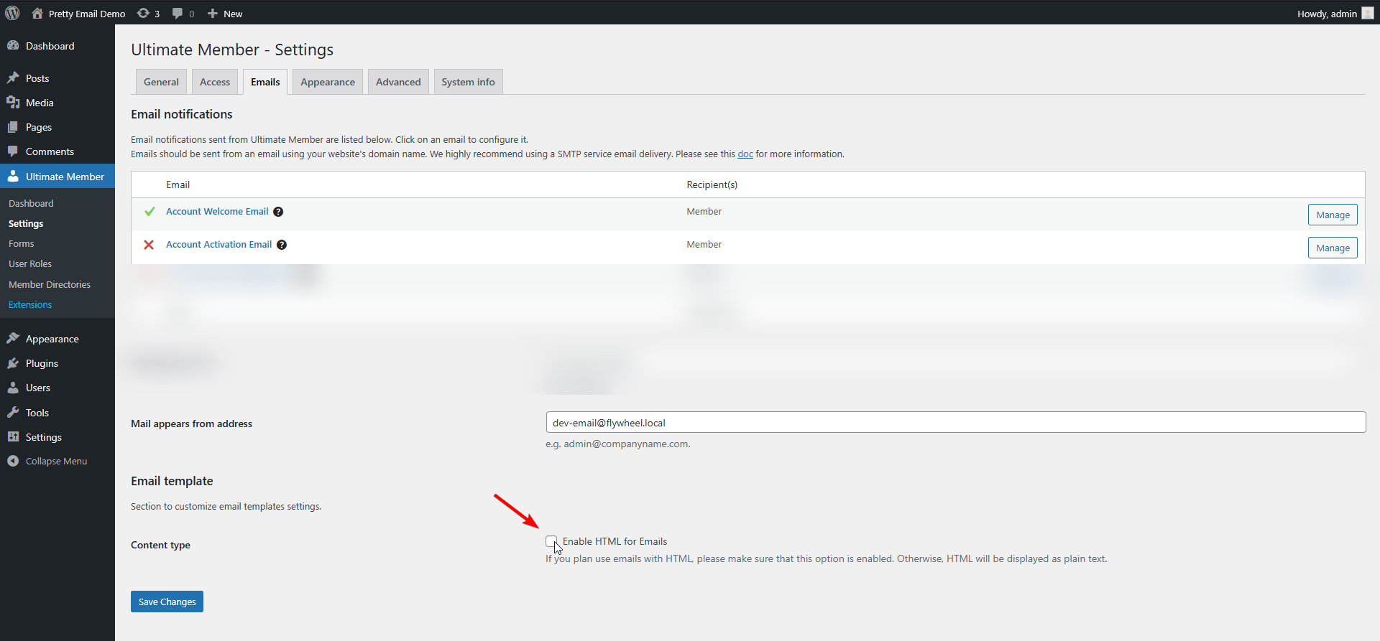
Task: Click the Users icon in sidebar
Action: tap(13, 387)
